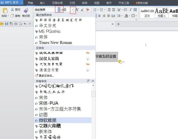178x139 pixels.
Task: Click the borders icon
Action: tap(133, 16)
